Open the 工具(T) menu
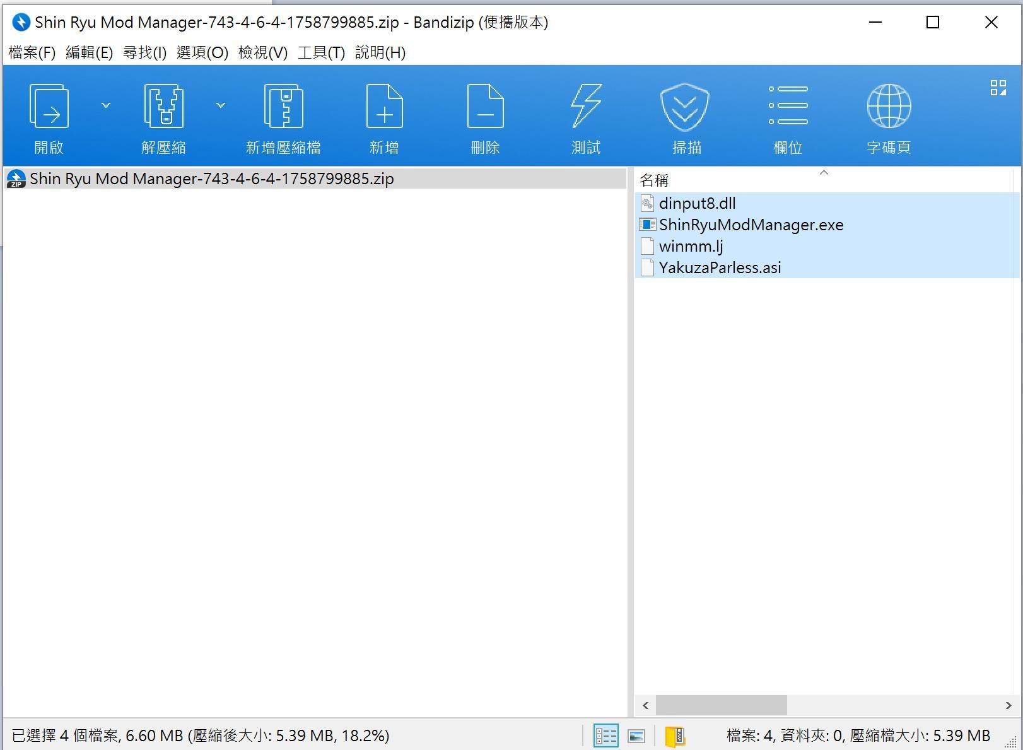 tap(321, 52)
